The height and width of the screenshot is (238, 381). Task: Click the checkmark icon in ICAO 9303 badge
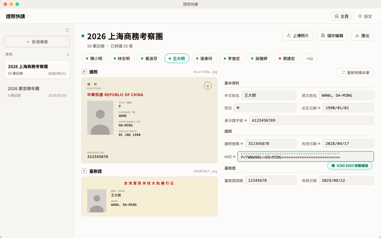point(333,165)
